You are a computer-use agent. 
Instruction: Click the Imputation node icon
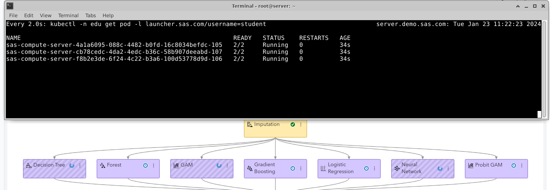pyautogui.click(x=250, y=124)
